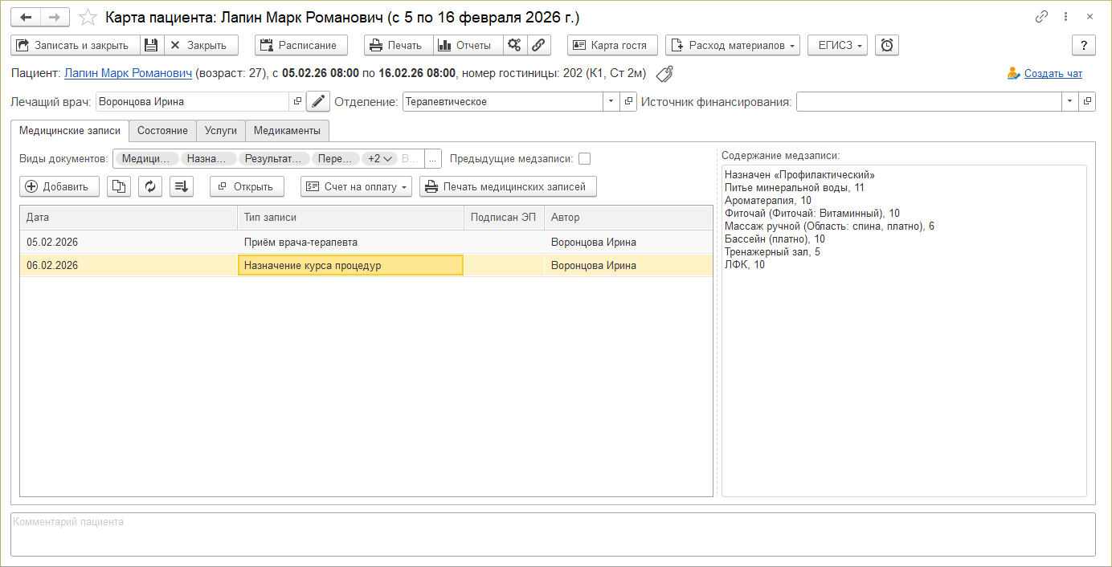Switch to the Медикаменты tab
1112x567 pixels.
click(287, 130)
